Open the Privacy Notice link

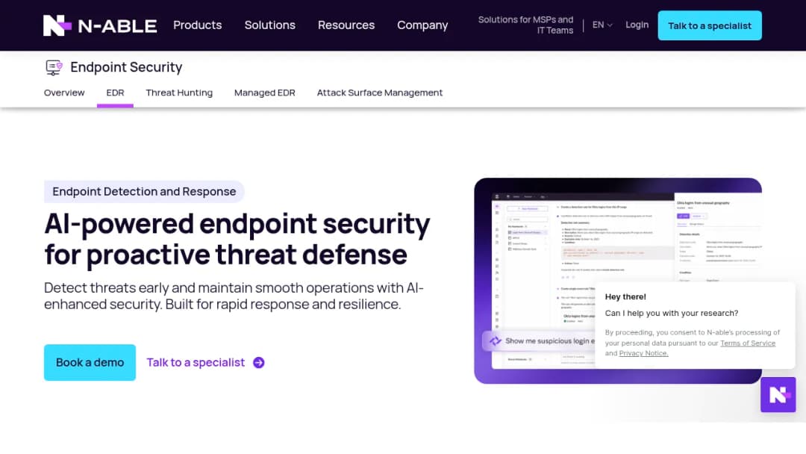643,353
